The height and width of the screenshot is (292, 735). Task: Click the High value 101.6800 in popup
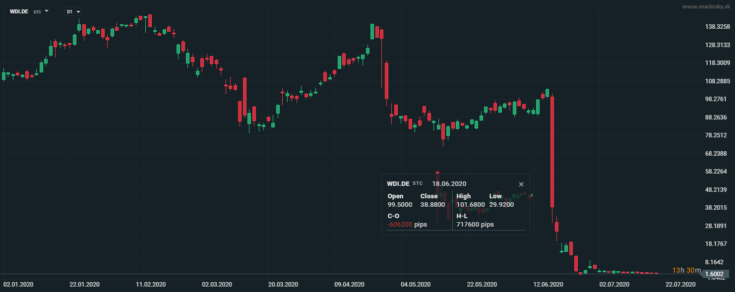(470, 204)
